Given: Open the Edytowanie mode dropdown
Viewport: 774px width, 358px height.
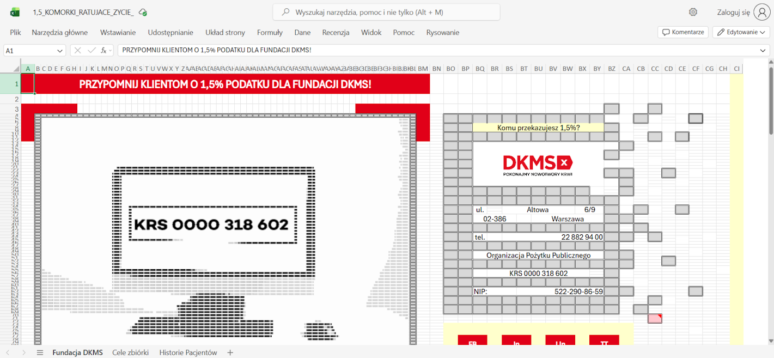Looking at the screenshot, I should click(742, 32).
